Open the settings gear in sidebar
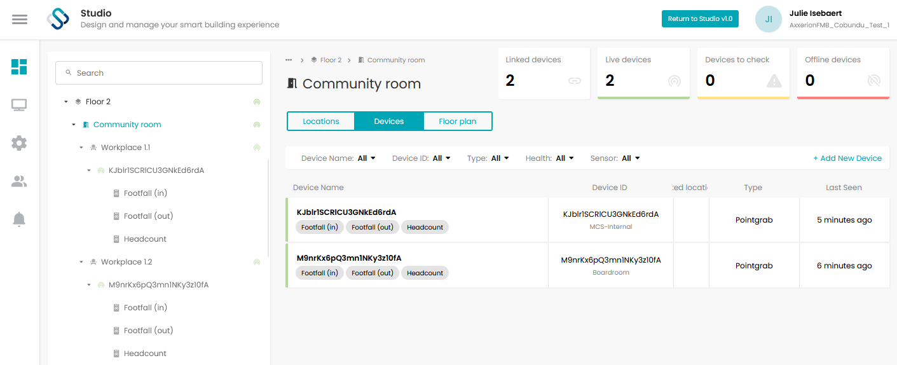The image size is (897, 365). pyautogui.click(x=19, y=143)
